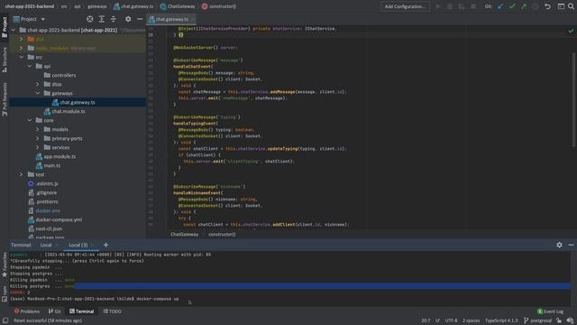Open the Problems tool window tab
The width and height of the screenshot is (577, 325).
click(27, 311)
